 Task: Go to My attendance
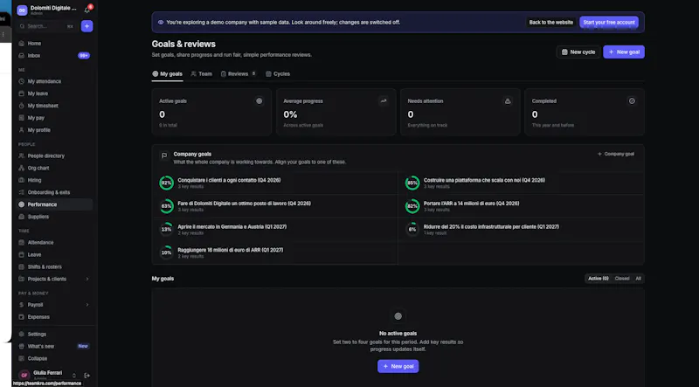click(x=54, y=81)
